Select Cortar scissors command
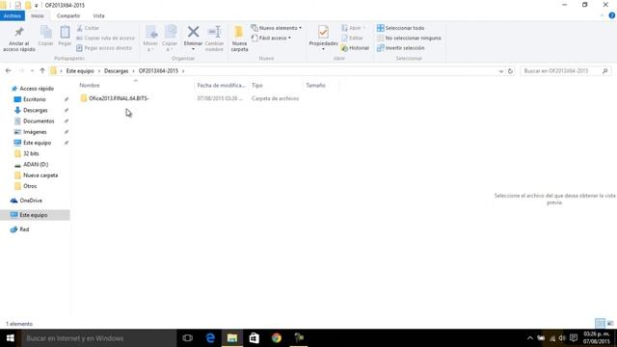Screen dimensions: 617x347 coord(88,28)
